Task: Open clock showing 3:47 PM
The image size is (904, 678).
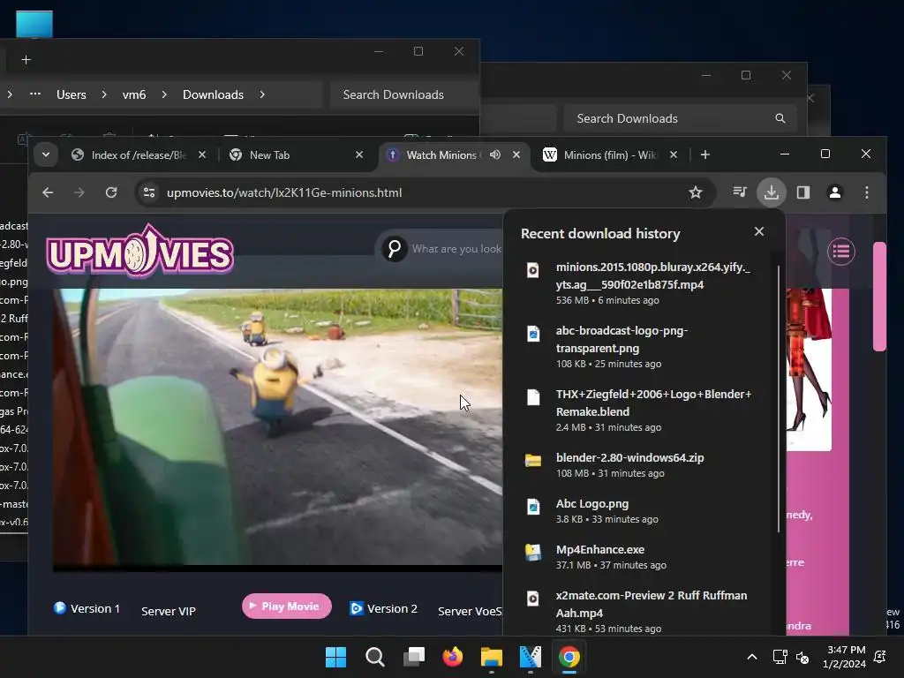Action: point(845,657)
